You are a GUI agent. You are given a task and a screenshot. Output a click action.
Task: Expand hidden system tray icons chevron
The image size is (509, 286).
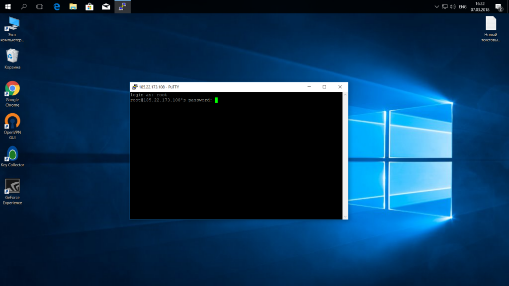(x=436, y=6)
